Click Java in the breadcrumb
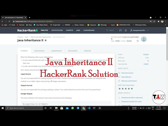 point(27,37)
